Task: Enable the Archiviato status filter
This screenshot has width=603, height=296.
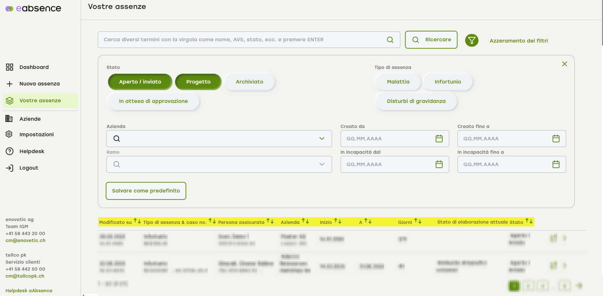Action: 249,82
